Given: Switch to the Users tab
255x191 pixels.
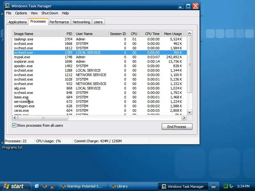Looking at the screenshot, I should click(x=98, y=22).
